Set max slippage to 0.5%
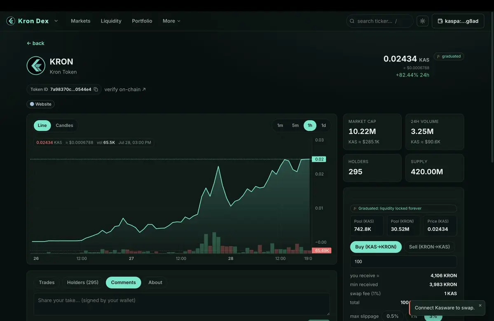 393,316
